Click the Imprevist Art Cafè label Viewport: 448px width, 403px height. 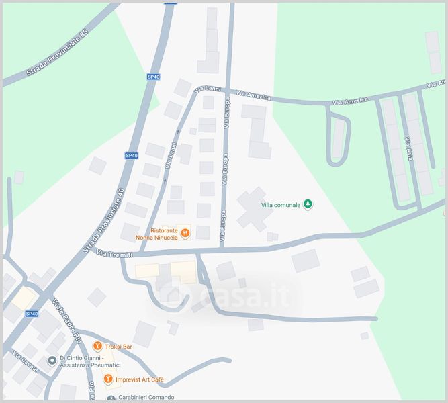point(140,379)
